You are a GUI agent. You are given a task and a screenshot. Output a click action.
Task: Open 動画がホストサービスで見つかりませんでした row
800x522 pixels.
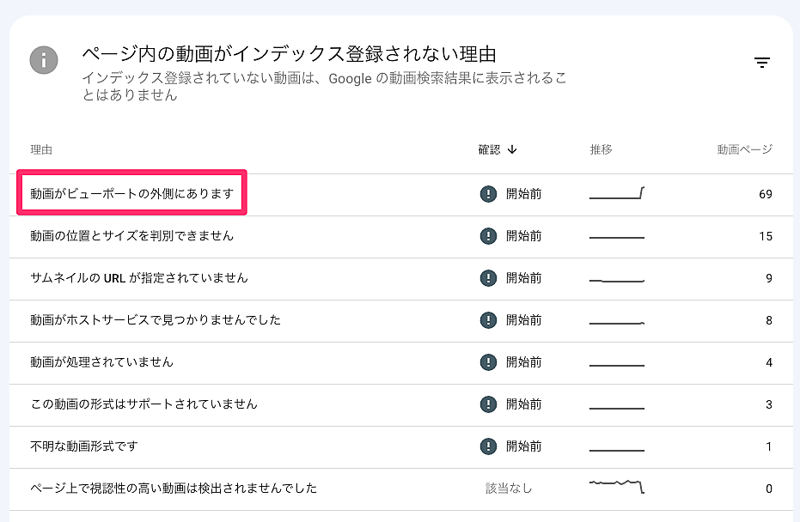(156, 320)
